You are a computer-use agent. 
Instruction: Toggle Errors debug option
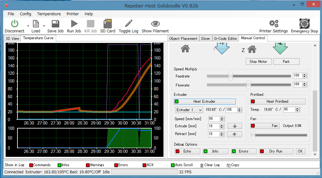tap(244, 151)
